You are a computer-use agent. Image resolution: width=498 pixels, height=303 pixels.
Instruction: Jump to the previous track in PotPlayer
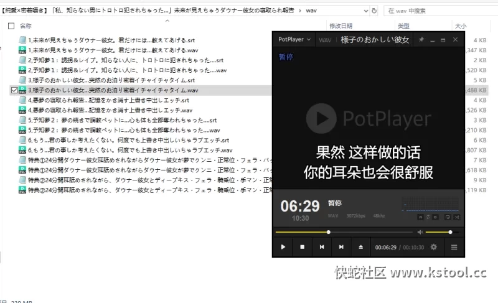pos(322,247)
